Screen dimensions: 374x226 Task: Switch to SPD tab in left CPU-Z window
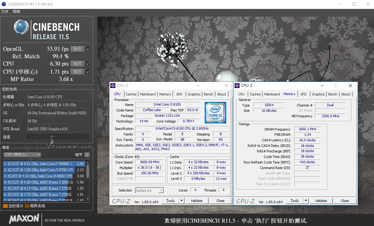[179, 94]
